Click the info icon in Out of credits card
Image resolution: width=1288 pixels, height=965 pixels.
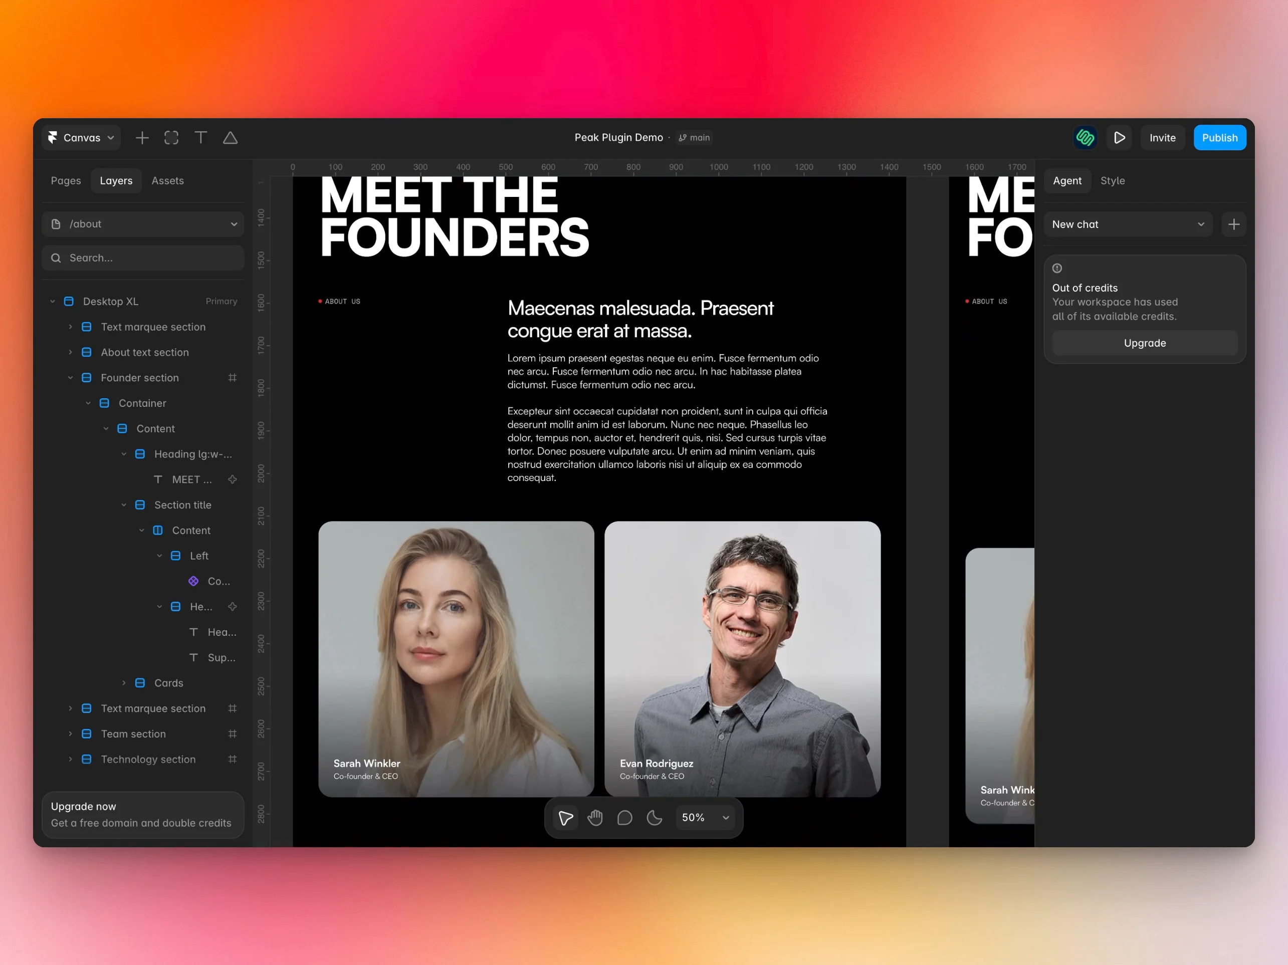pos(1057,269)
